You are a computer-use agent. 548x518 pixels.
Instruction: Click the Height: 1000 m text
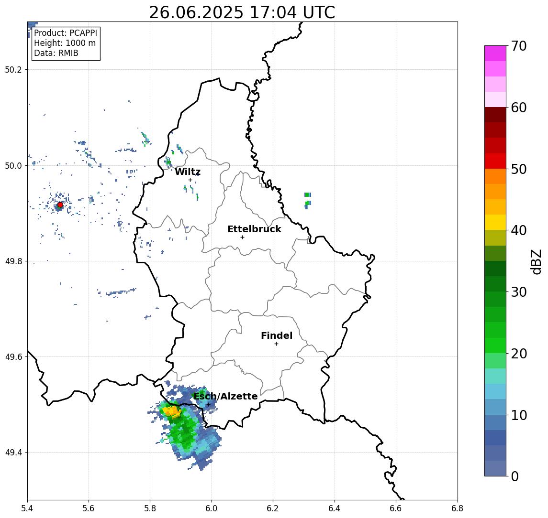[x=65, y=43]
